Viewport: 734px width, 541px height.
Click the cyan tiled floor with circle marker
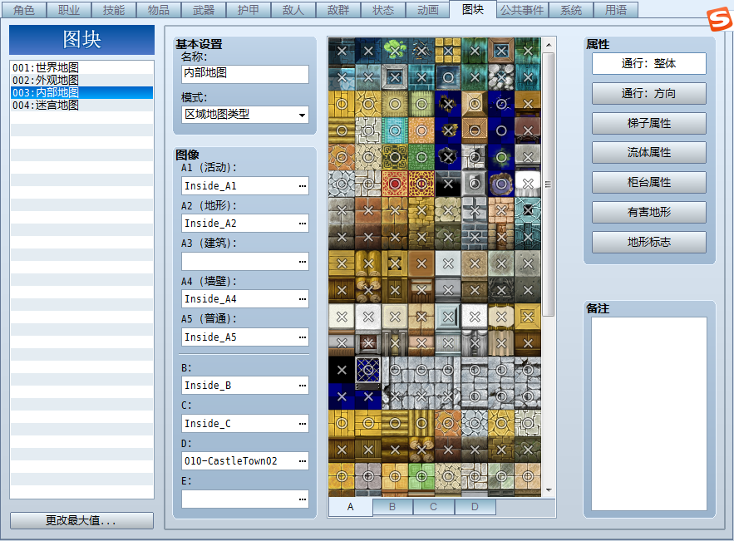click(395, 130)
